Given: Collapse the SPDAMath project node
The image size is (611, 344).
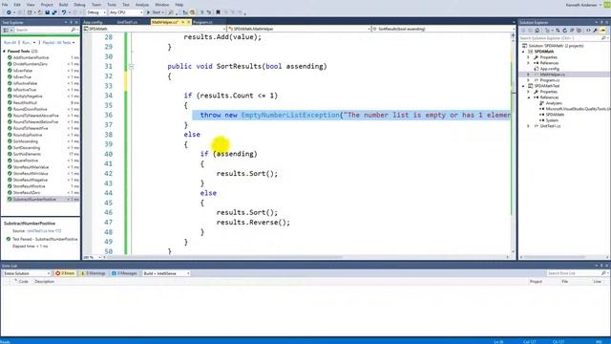Looking at the screenshot, I should [x=524, y=52].
